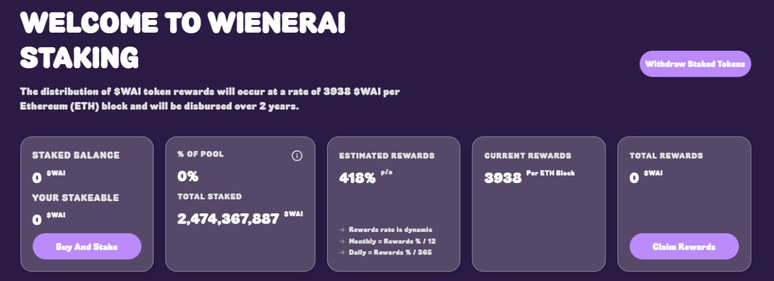Image resolution: width=774 pixels, height=281 pixels.
Task: Click the Your Stakeable label
Action: tap(76, 198)
